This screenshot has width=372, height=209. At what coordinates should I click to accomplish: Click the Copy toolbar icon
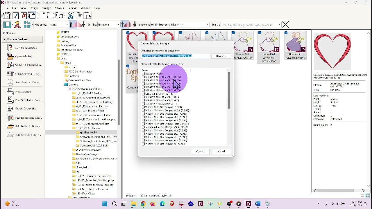click(79, 15)
